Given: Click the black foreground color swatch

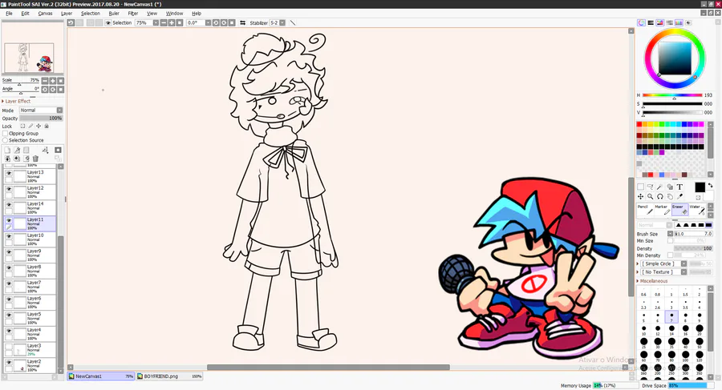Looking at the screenshot, I should point(700,187).
